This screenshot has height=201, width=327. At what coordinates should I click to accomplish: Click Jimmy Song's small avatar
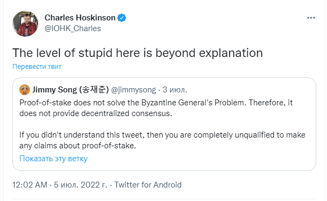tap(25, 90)
